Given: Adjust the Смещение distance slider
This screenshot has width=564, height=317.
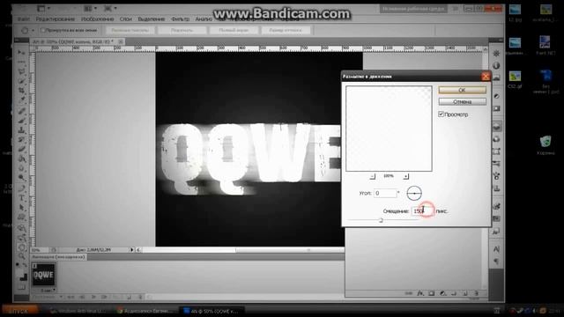Looking at the screenshot, I should point(381,220).
